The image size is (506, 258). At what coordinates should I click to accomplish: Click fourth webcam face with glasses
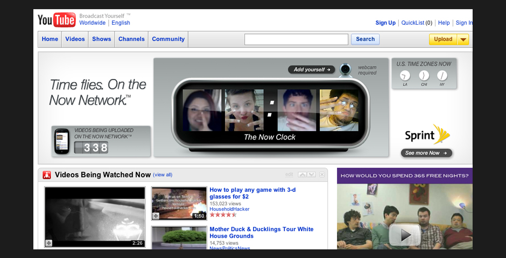tap(339, 110)
